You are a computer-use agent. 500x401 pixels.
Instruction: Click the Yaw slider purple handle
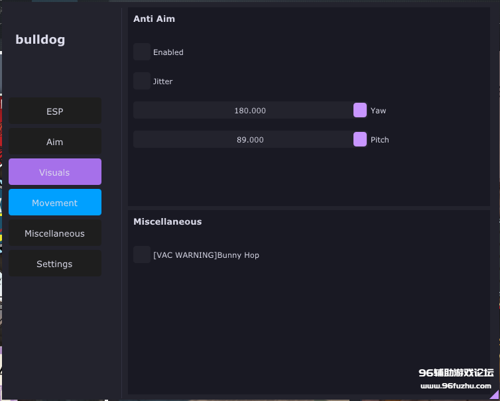point(360,111)
